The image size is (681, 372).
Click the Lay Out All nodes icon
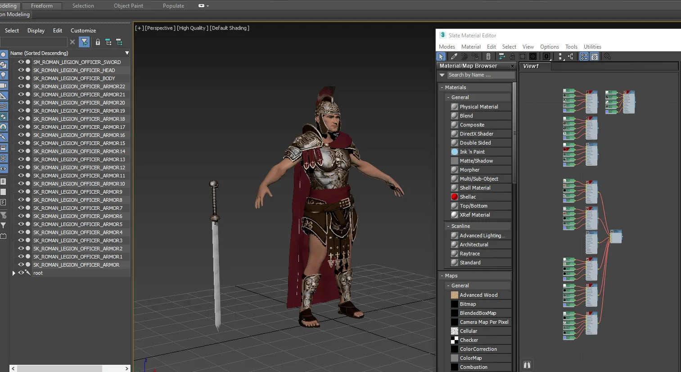pyautogui.click(x=560, y=56)
